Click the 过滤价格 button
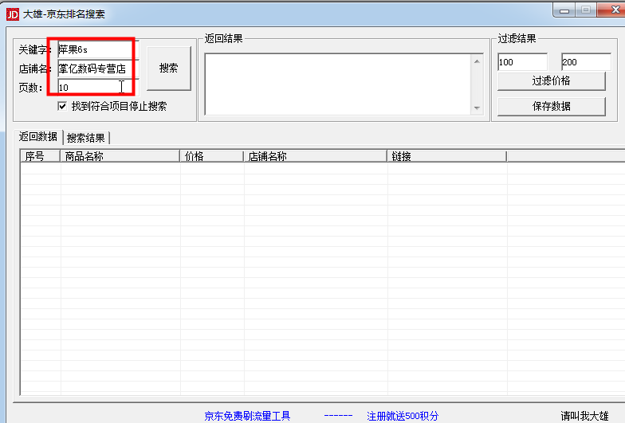Screen dimensions: 625x423 (x=552, y=81)
